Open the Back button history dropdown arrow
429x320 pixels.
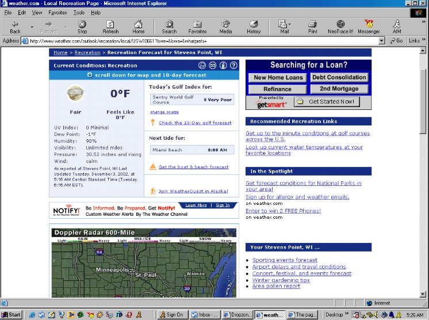tap(31, 26)
